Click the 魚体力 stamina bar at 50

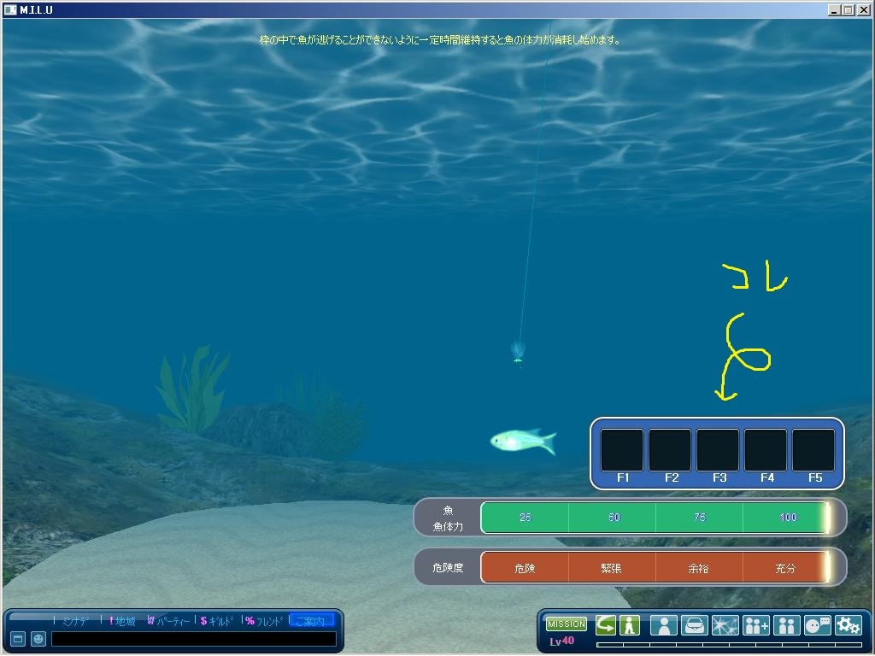pos(613,518)
